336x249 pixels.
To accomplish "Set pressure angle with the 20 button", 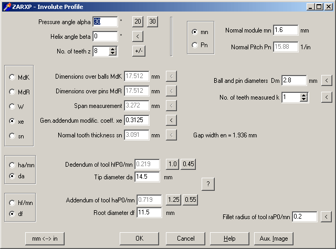I will pyautogui.click(x=138, y=21).
